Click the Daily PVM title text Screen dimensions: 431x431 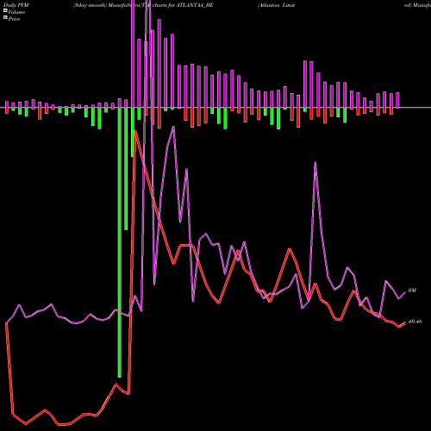coord(16,5)
